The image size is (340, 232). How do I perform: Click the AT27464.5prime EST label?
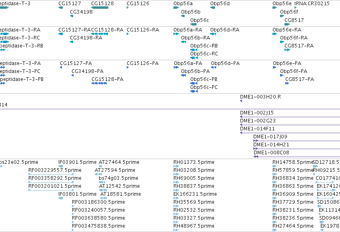pos(119,162)
